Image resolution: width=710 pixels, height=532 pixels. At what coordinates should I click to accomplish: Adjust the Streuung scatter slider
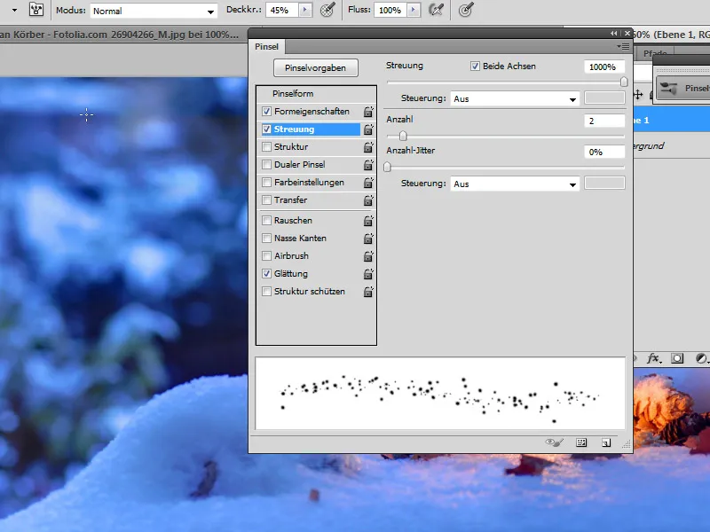point(624,82)
